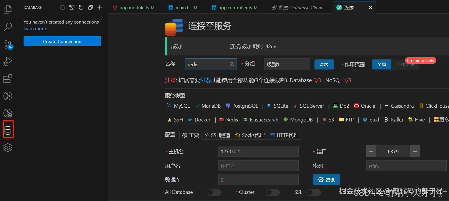Click inside the 主机名 field showing 127.0.0.1

click(x=258, y=151)
